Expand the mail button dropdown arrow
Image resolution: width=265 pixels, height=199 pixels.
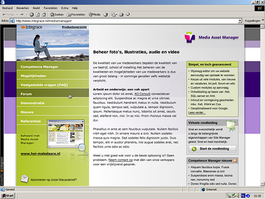coord(116,15)
